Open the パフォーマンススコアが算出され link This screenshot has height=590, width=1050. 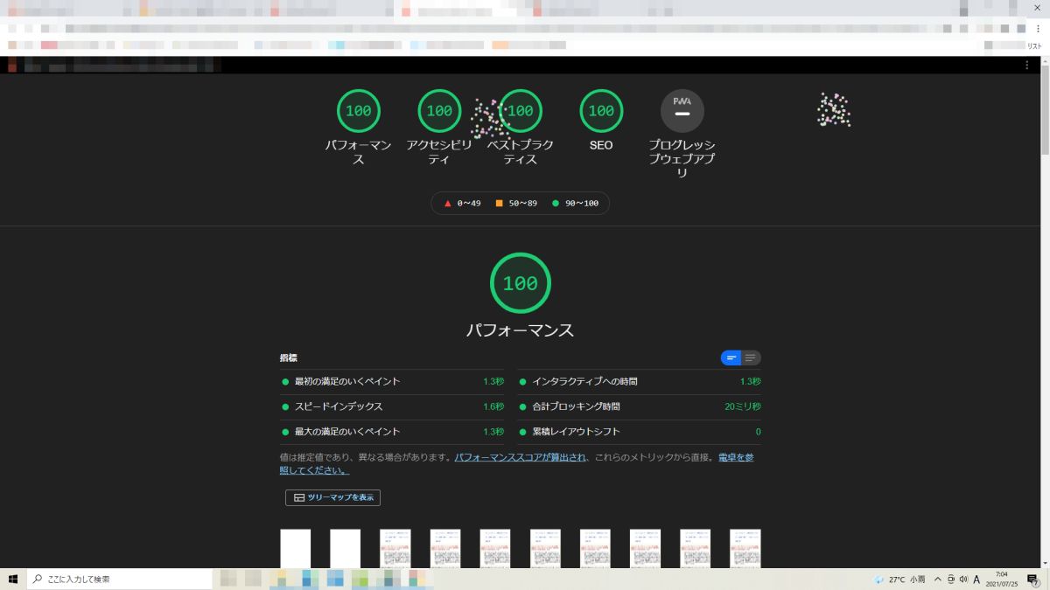520,457
